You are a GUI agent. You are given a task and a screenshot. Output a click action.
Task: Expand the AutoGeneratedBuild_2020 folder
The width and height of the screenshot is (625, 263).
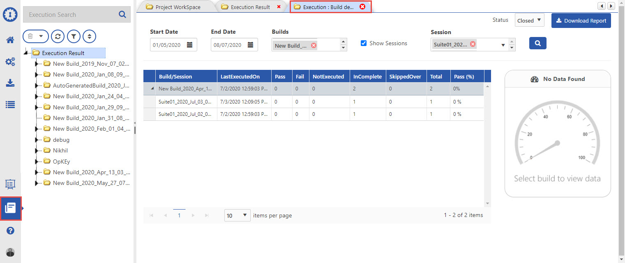coord(37,85)
